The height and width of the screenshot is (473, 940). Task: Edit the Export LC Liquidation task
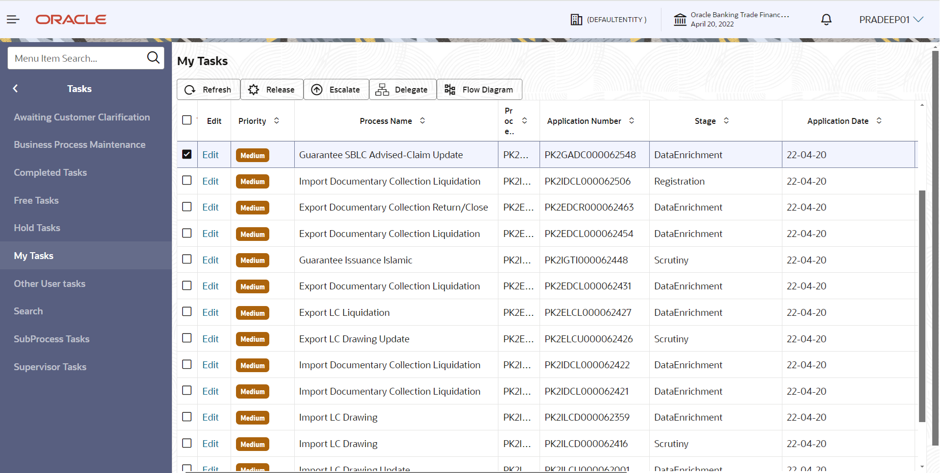point(211,312)
